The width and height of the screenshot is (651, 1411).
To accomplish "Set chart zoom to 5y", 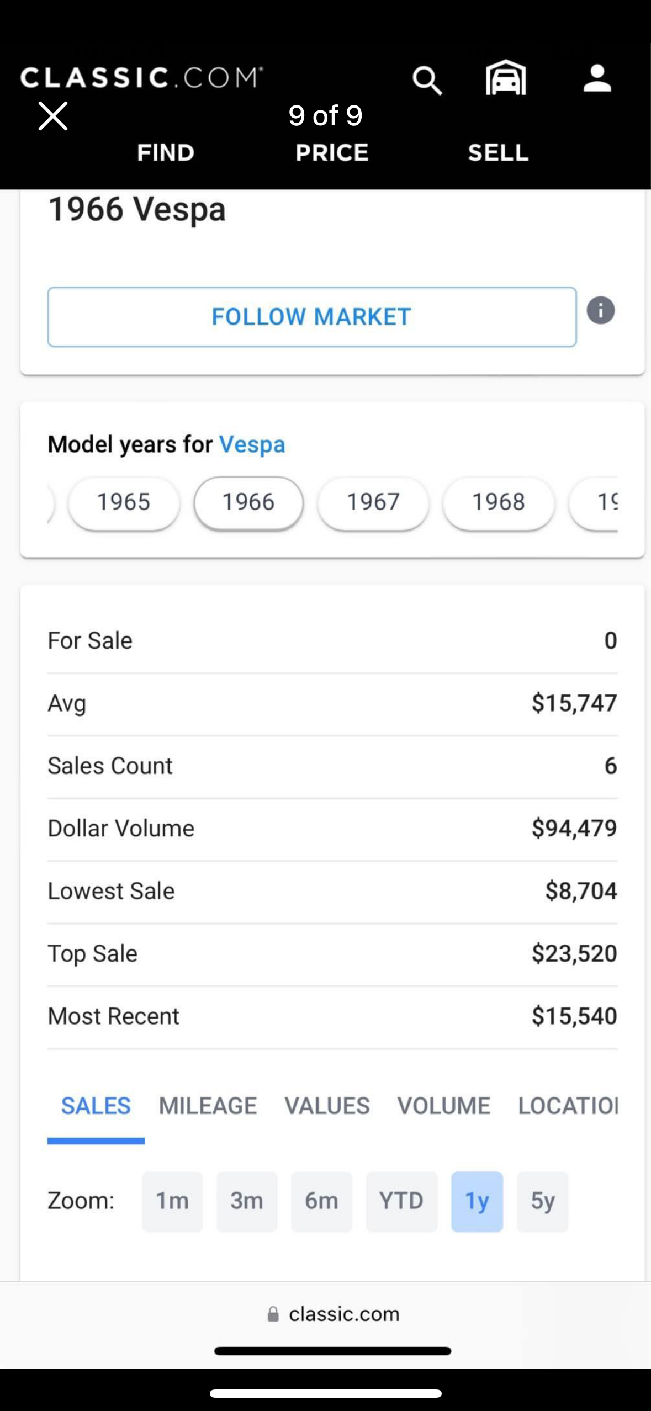I will [x=542, y=1201].
